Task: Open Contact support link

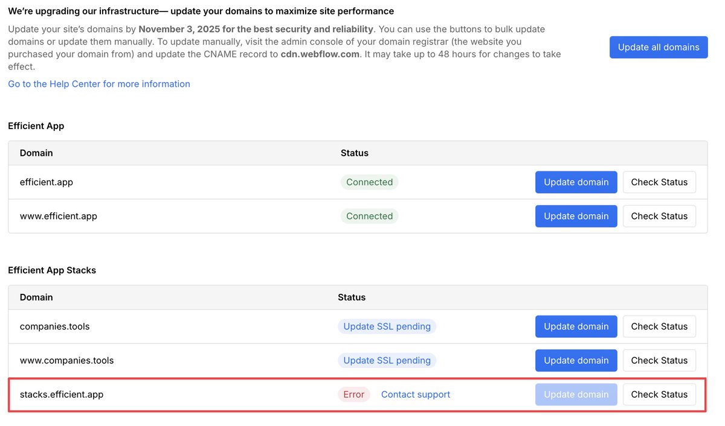Action: [x=416, y=395]
